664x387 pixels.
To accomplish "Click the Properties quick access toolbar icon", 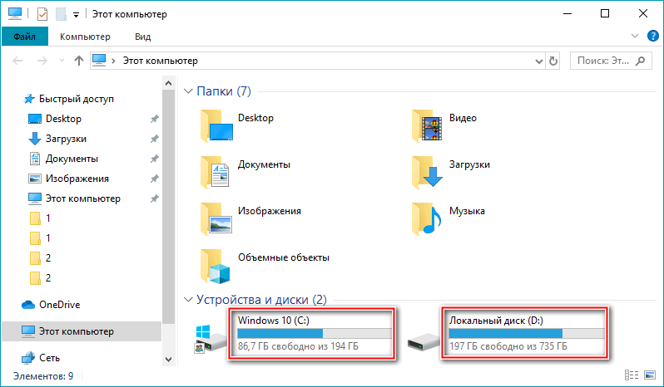I will click(x=42, y=14).
